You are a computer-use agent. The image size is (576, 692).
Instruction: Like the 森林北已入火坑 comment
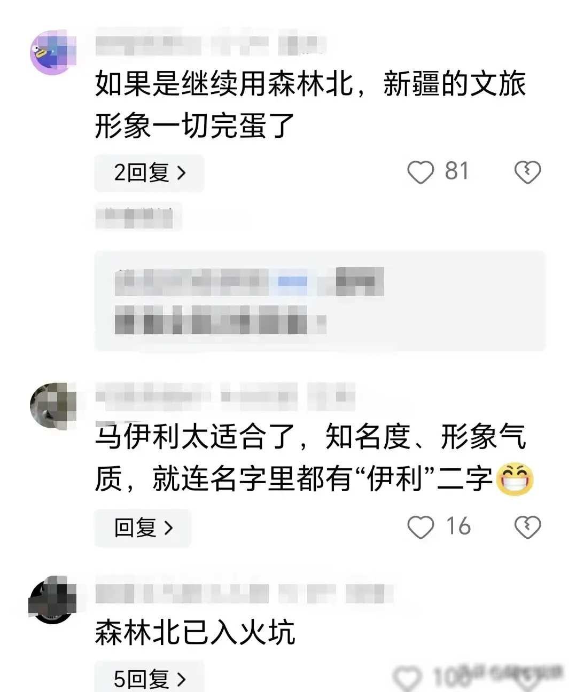(408, 678)
